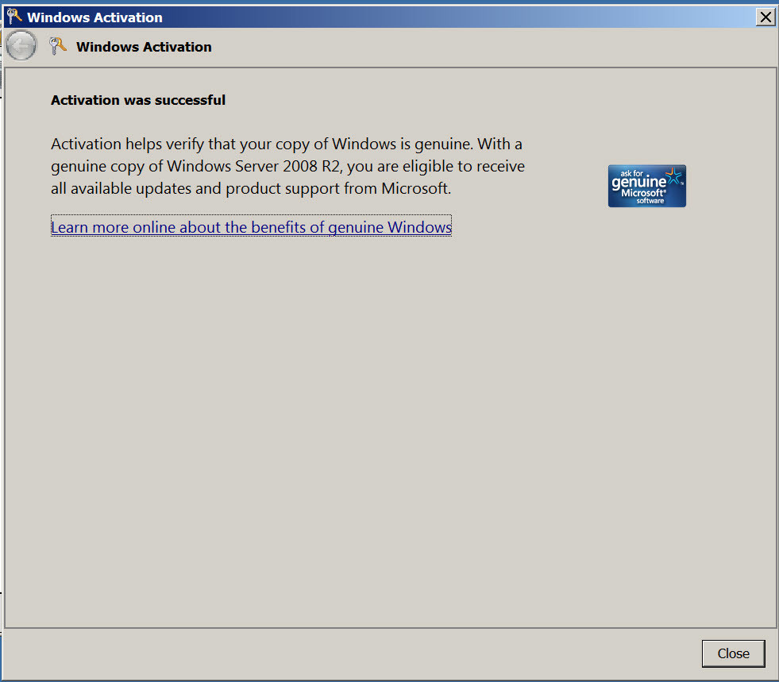Click the Close button at the bottom
Image resolution: width=779 pixels, height=682 pixels.
tap(733, 653)
